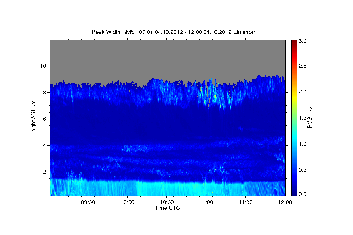
Task: Click the 11:00 time tick label
Action: pyautogui.click(x=206, y=202)
